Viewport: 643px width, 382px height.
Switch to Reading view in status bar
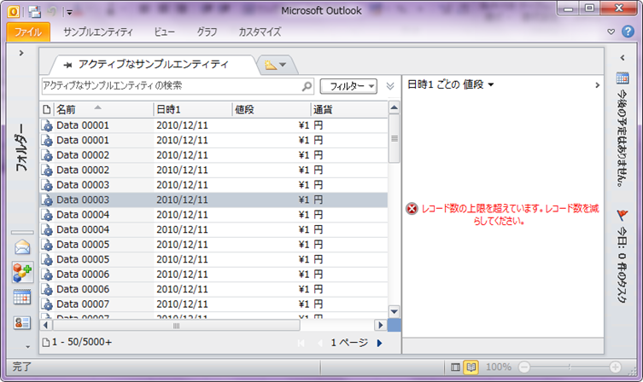click(471, 368)
